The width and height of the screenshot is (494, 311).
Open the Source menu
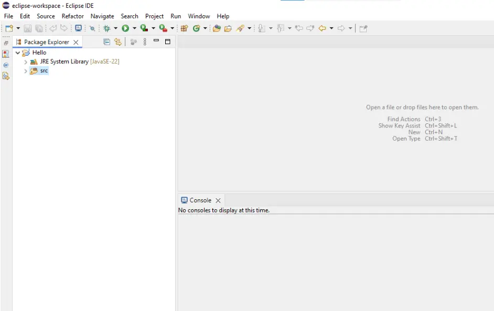46,16
